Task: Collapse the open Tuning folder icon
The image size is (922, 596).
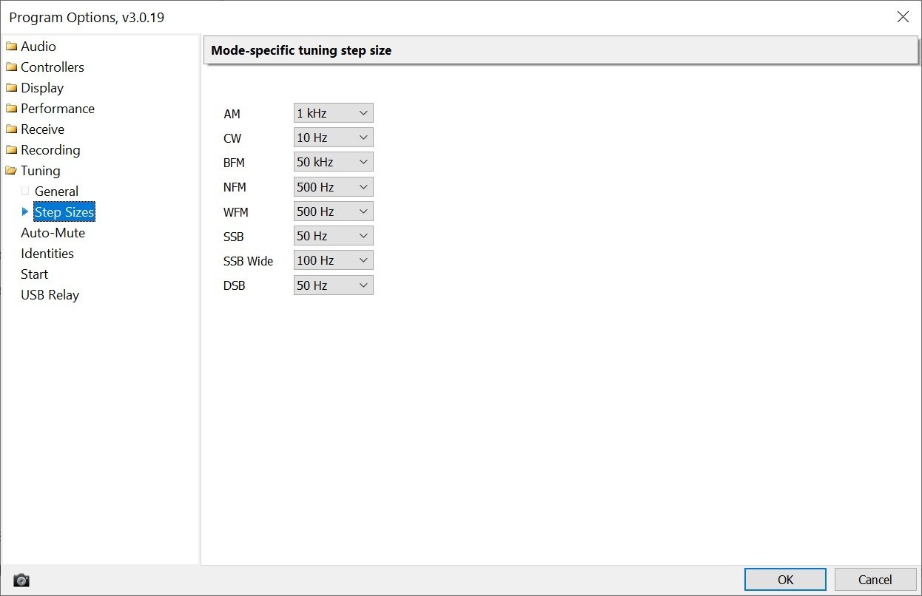Action: [11, 171]
